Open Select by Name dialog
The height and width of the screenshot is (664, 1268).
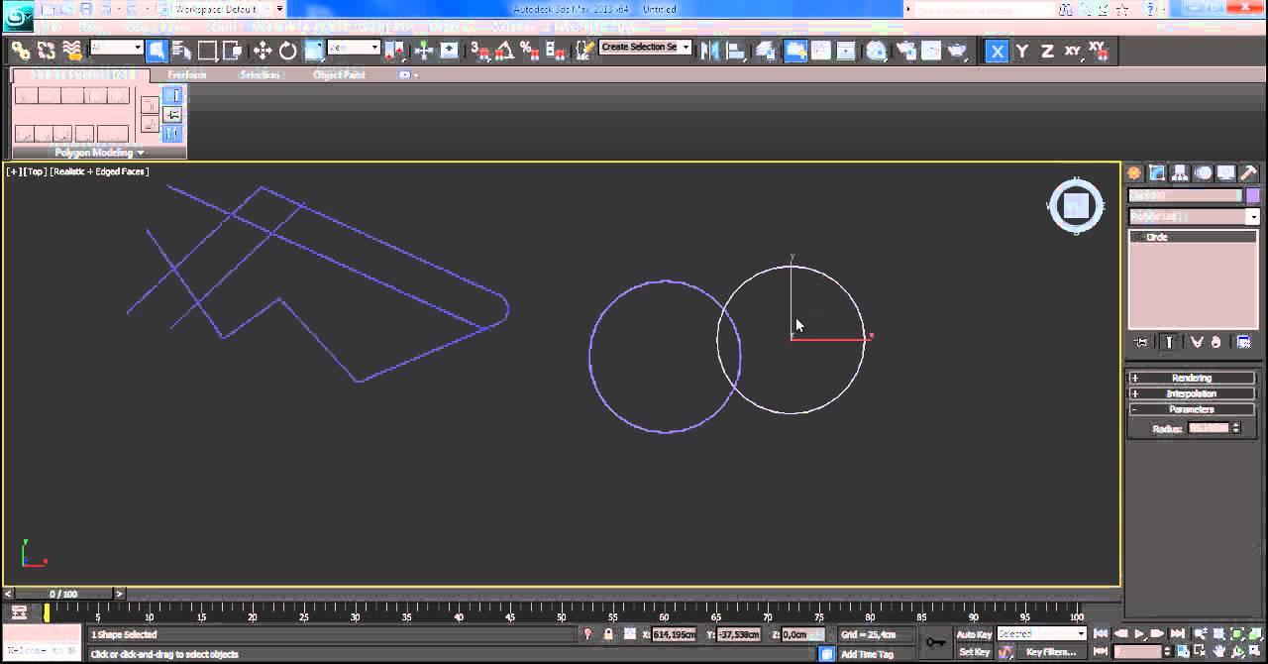(182, 51)
